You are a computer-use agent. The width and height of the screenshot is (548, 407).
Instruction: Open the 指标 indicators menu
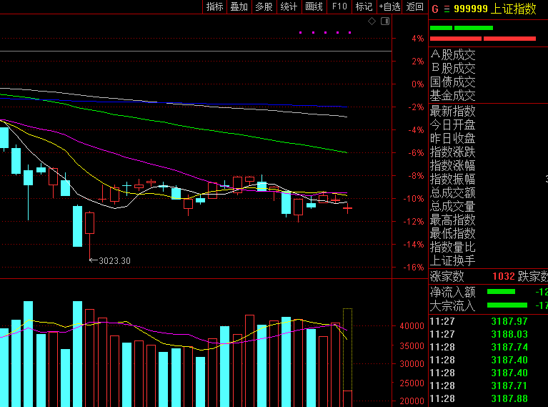(214, 6)
